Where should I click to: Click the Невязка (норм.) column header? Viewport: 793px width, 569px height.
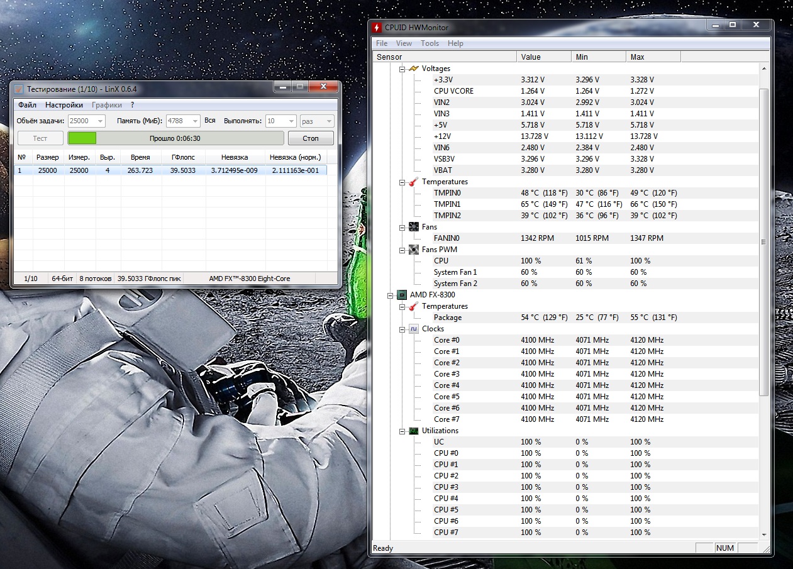point(295,157)
